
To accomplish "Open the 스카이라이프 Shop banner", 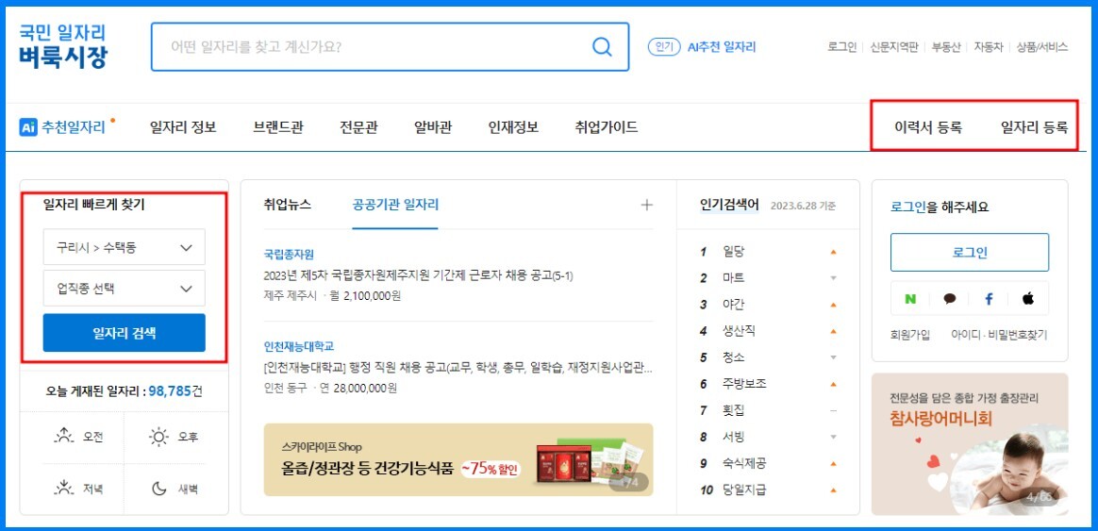I will coord(457,459).
